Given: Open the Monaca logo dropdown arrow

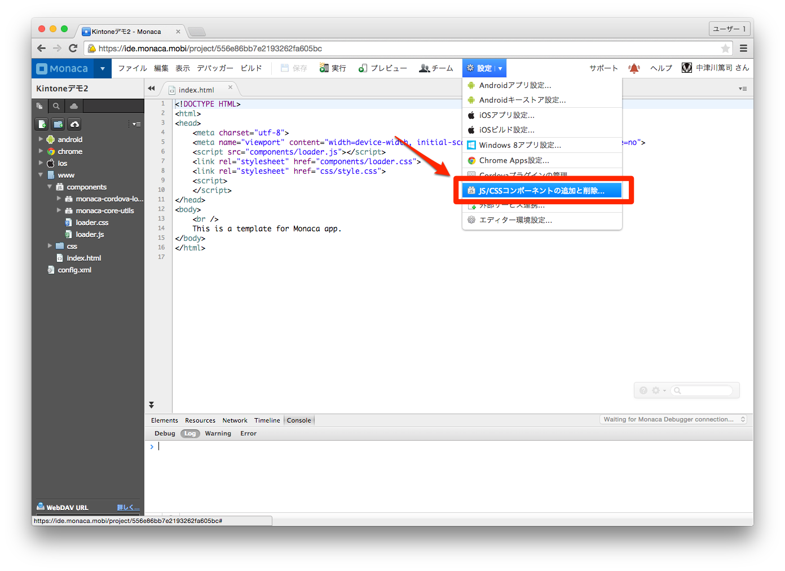Looking at the screenshot, I should tap(103, 69).
